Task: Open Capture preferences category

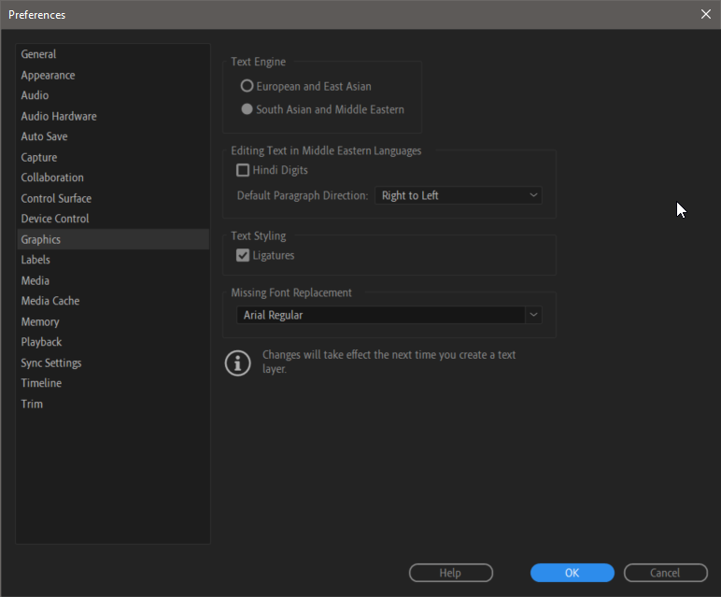Action: 113,157
